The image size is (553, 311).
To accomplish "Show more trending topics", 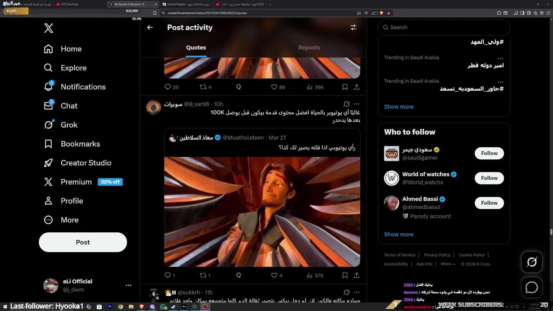I will coord(399,107).
